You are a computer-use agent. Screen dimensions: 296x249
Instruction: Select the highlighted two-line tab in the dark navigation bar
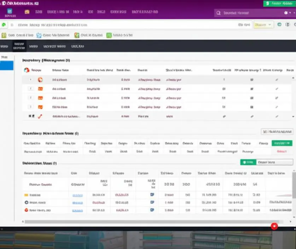[x=19, y=46]
